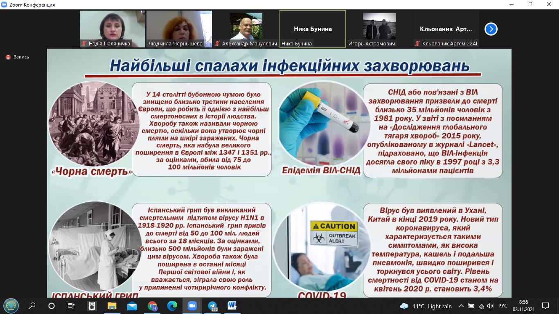Click the '«Чорна смерть»' caption
This screenshot has width=559, height=314.
(92, 172)
